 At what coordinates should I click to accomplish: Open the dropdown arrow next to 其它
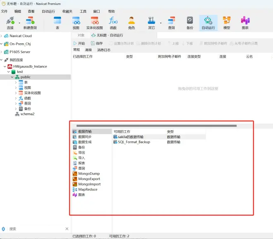(x=160, y=23)
